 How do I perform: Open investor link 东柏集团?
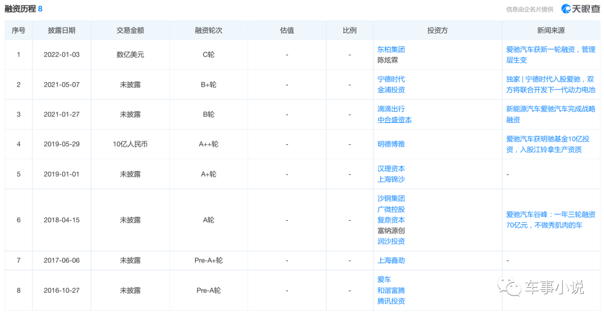[x=391, y=49]
